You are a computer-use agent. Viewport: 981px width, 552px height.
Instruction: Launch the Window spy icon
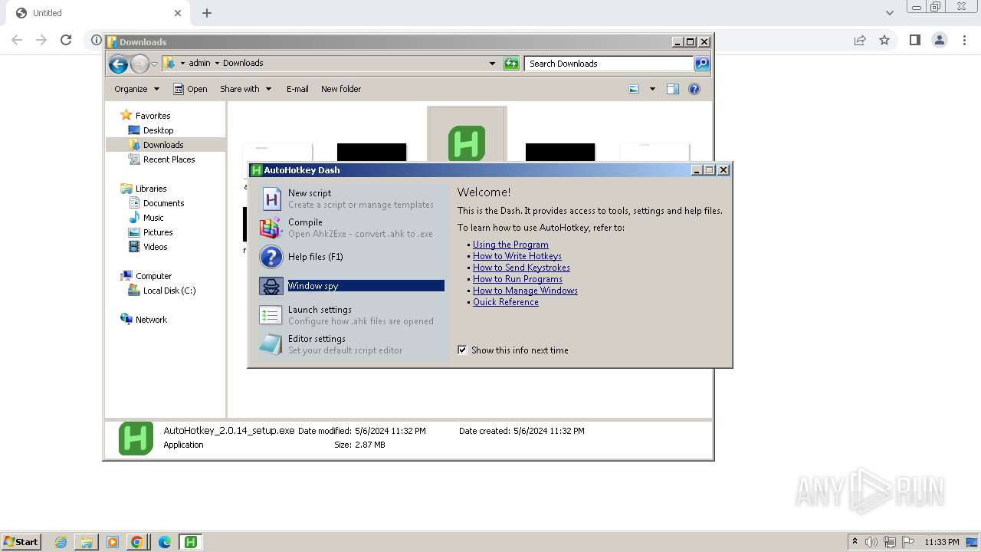point(271,286)
